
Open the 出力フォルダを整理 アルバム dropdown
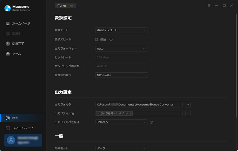[122, 122]
